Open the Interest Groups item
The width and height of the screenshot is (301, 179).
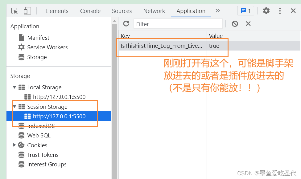point(47,165)
